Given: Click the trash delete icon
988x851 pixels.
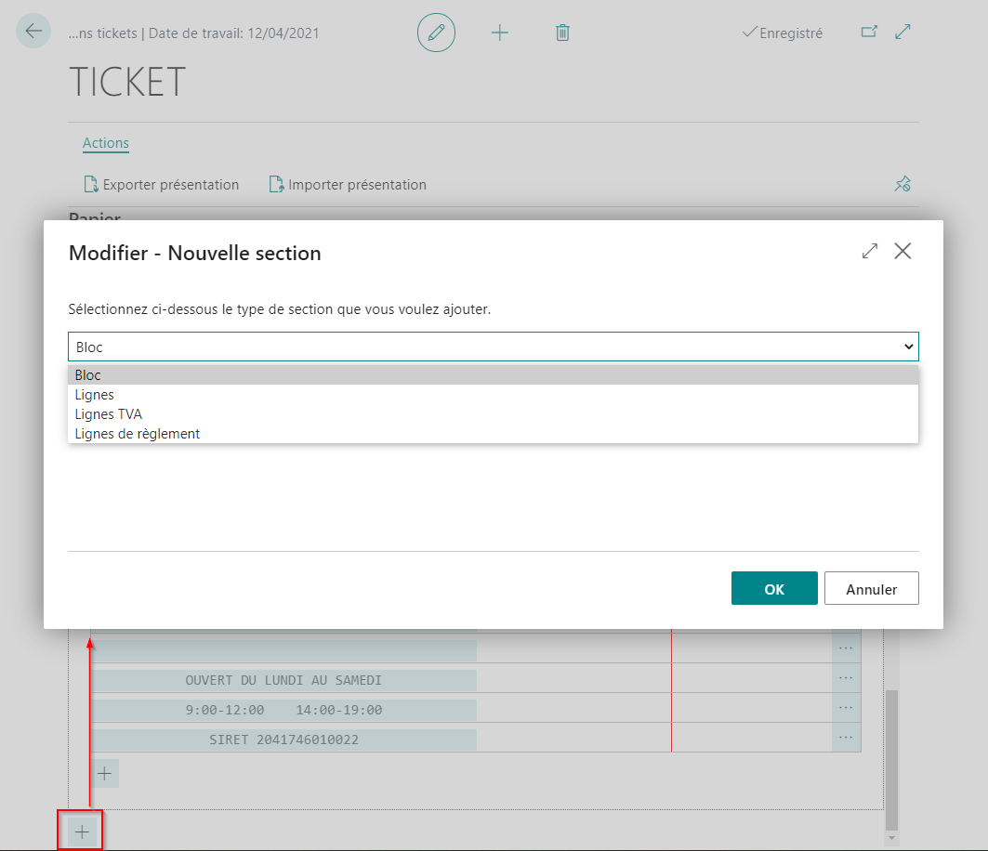Looking at the screenshot, I should click(562, 33).
